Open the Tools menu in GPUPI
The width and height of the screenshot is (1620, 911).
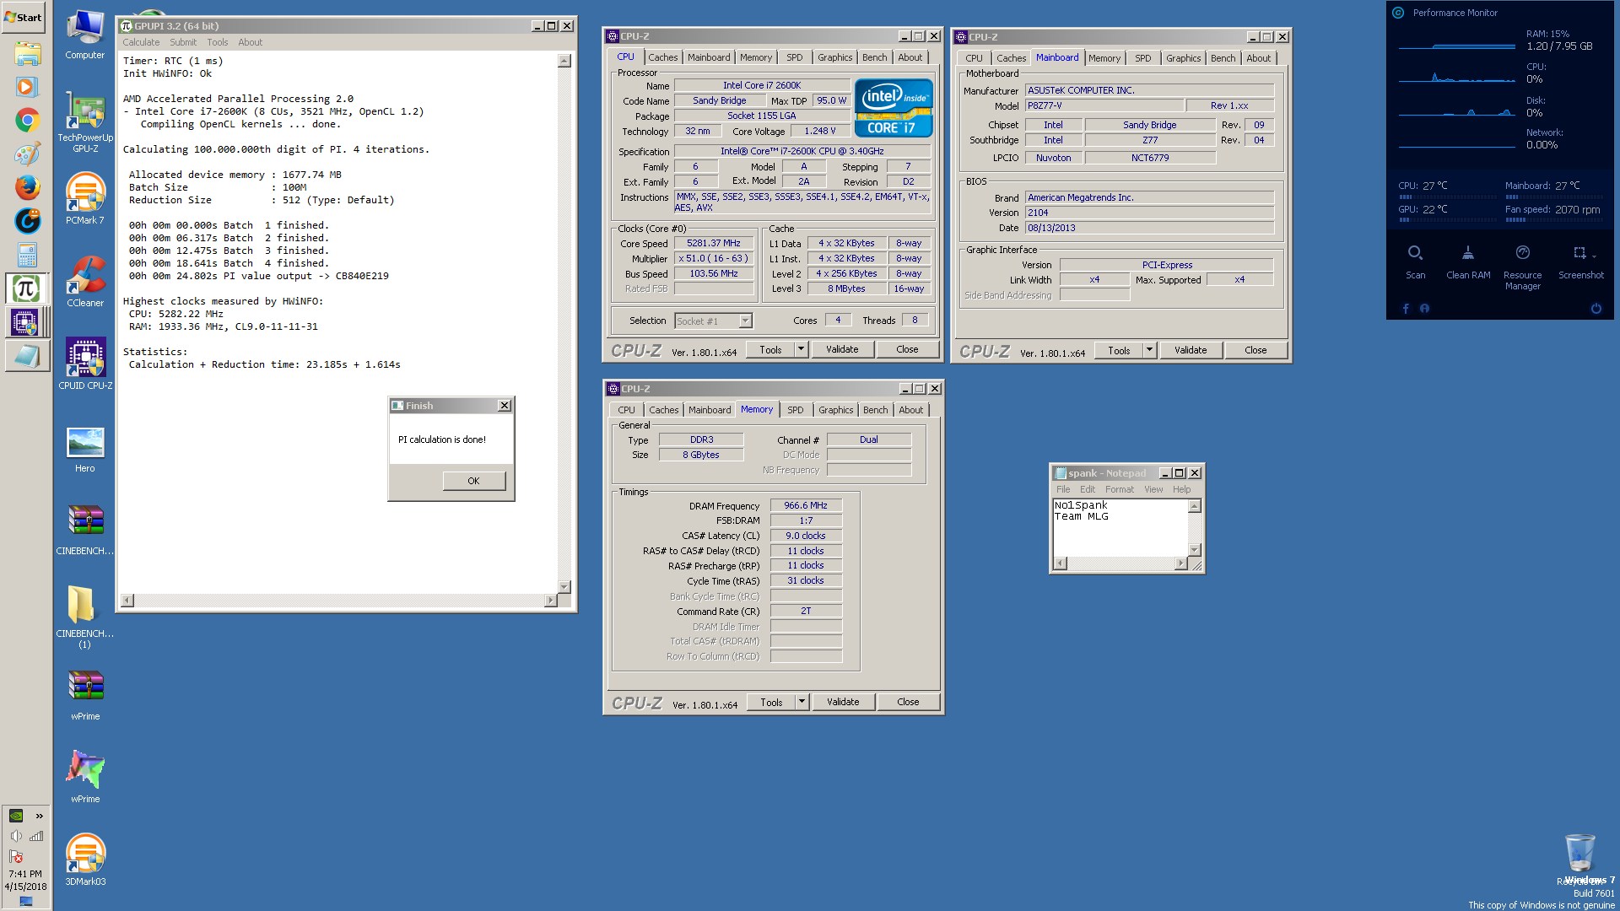(x=218, y=42)
